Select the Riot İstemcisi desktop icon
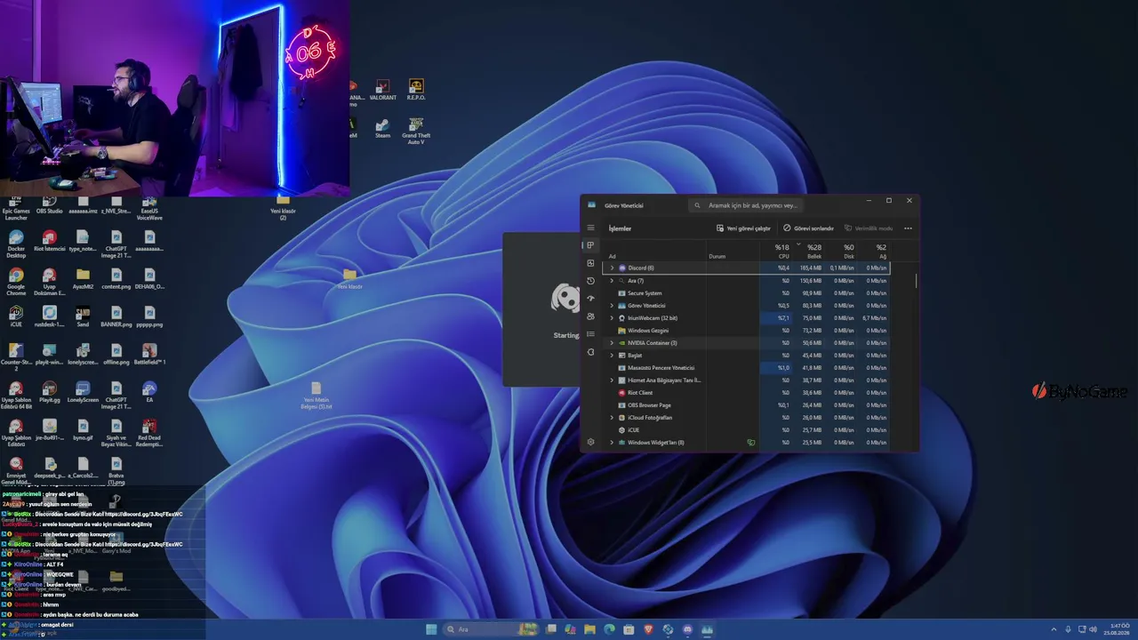The height and width of the screenshot is (640, 1138). click(50, 241)
